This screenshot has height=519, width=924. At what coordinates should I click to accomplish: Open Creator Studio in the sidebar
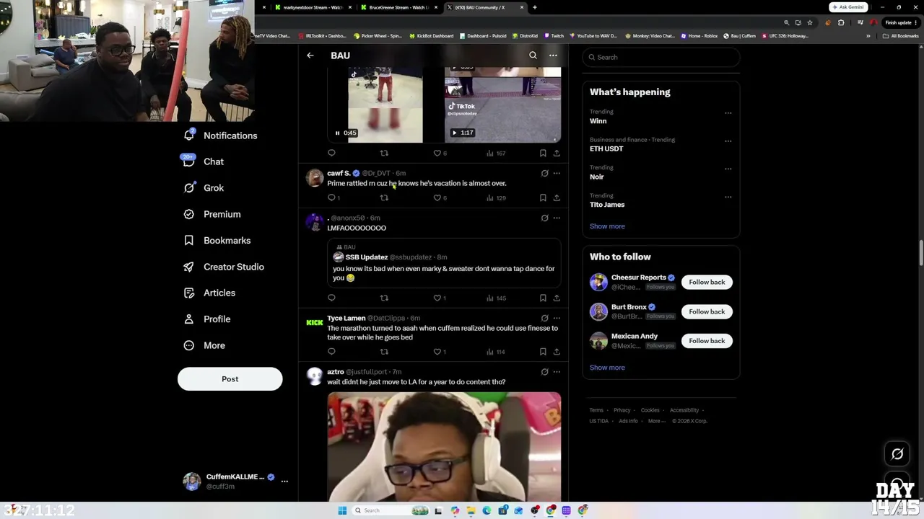(x=224, y=267)
